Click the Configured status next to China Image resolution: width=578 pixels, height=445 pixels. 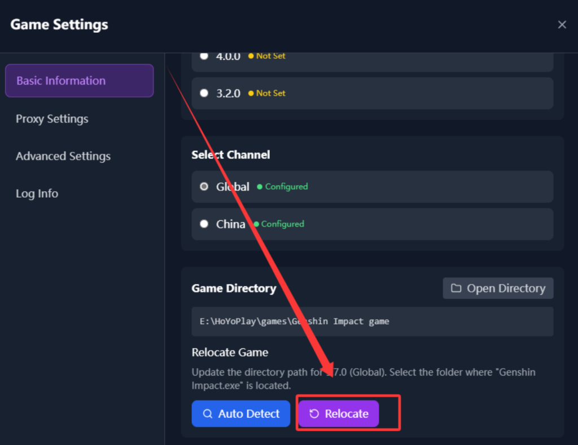tap(279, 224)
